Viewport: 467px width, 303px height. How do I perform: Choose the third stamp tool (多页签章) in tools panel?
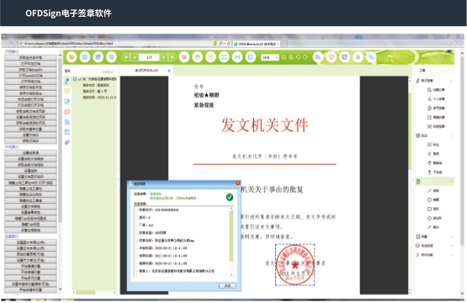436,108
